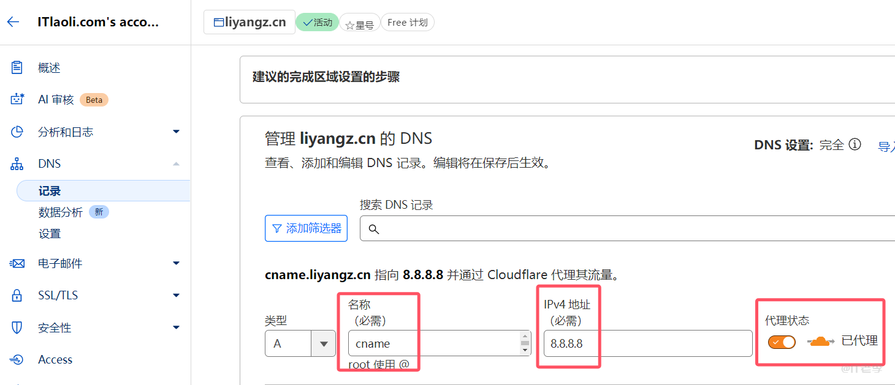Switch to the 数据分析 tab under DNS

click(x=61, y=212)
